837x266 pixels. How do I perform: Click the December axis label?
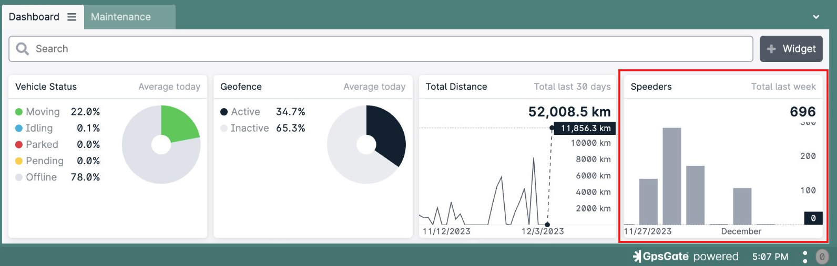pyautogui.click(x=741, y=231)
